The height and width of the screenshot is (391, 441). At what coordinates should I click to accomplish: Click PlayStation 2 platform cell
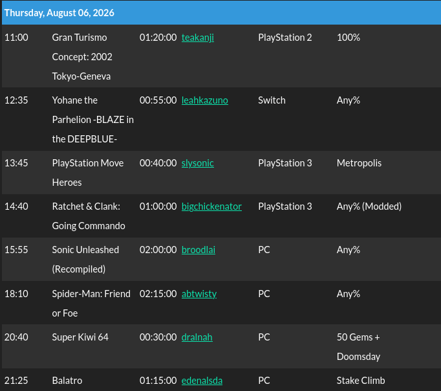pos(285,38)
